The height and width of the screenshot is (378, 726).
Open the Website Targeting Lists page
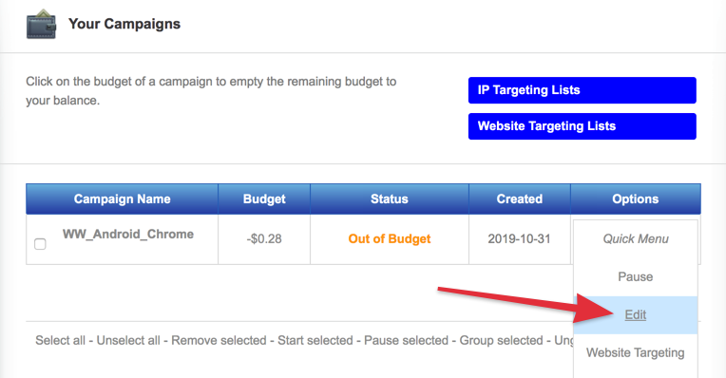582,126
